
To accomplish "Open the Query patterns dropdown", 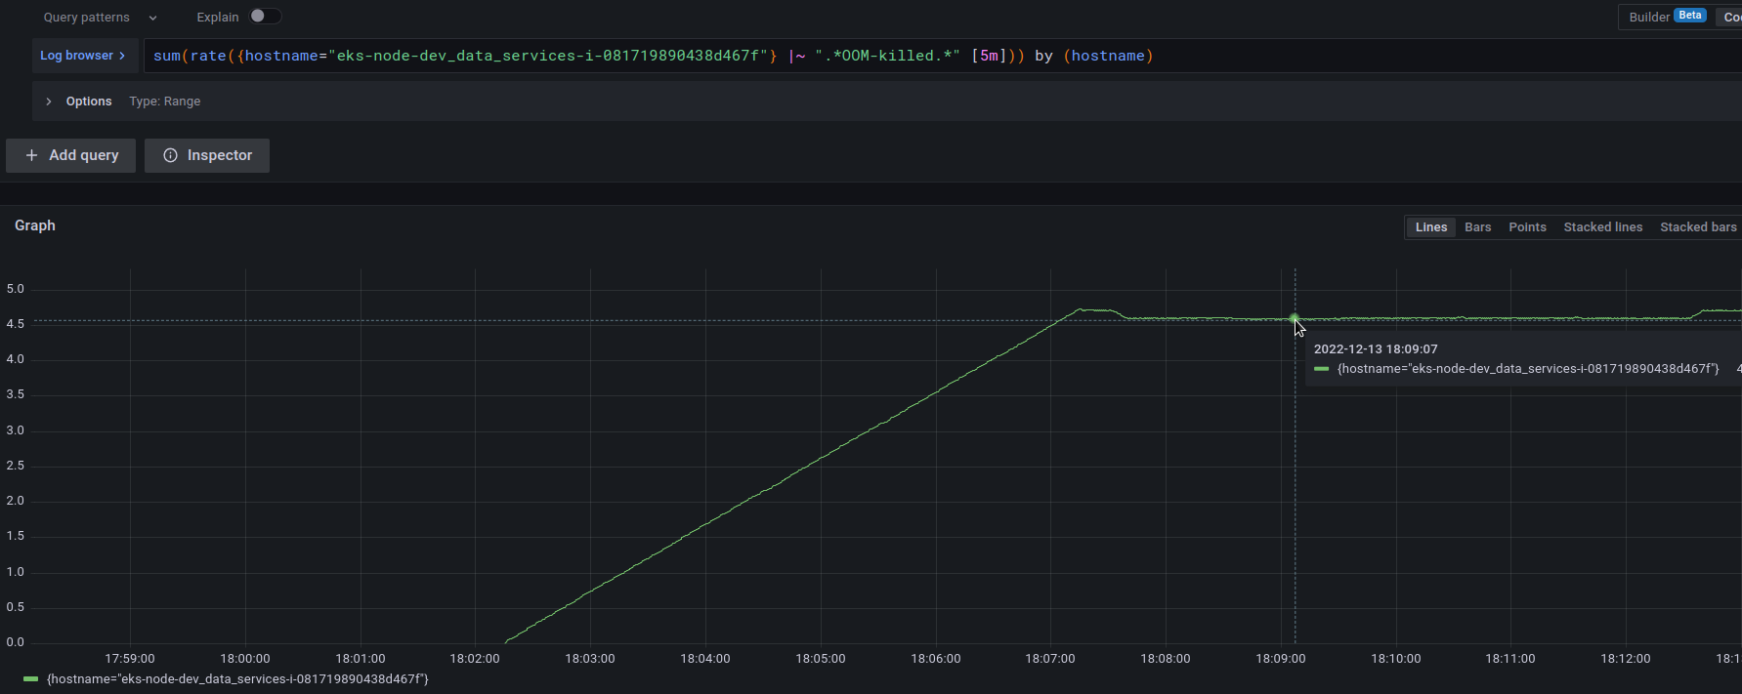I will tap(100, 17).
